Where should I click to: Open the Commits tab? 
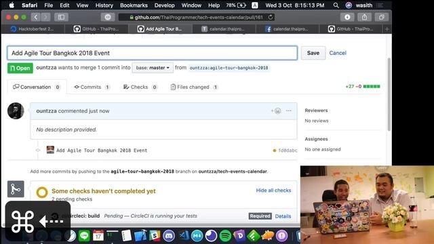pyautogui.click(x=92, y=87)
